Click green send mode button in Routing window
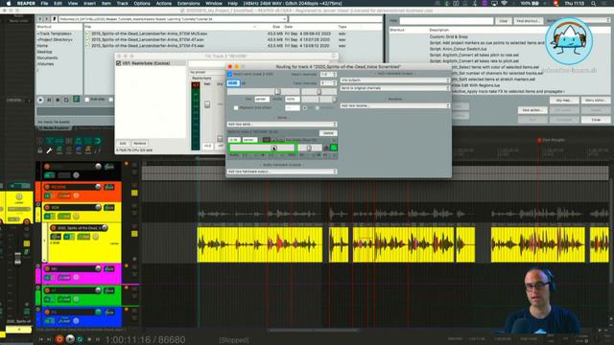The width and height of the screenshot is (614, 345). tap(334, 148)
